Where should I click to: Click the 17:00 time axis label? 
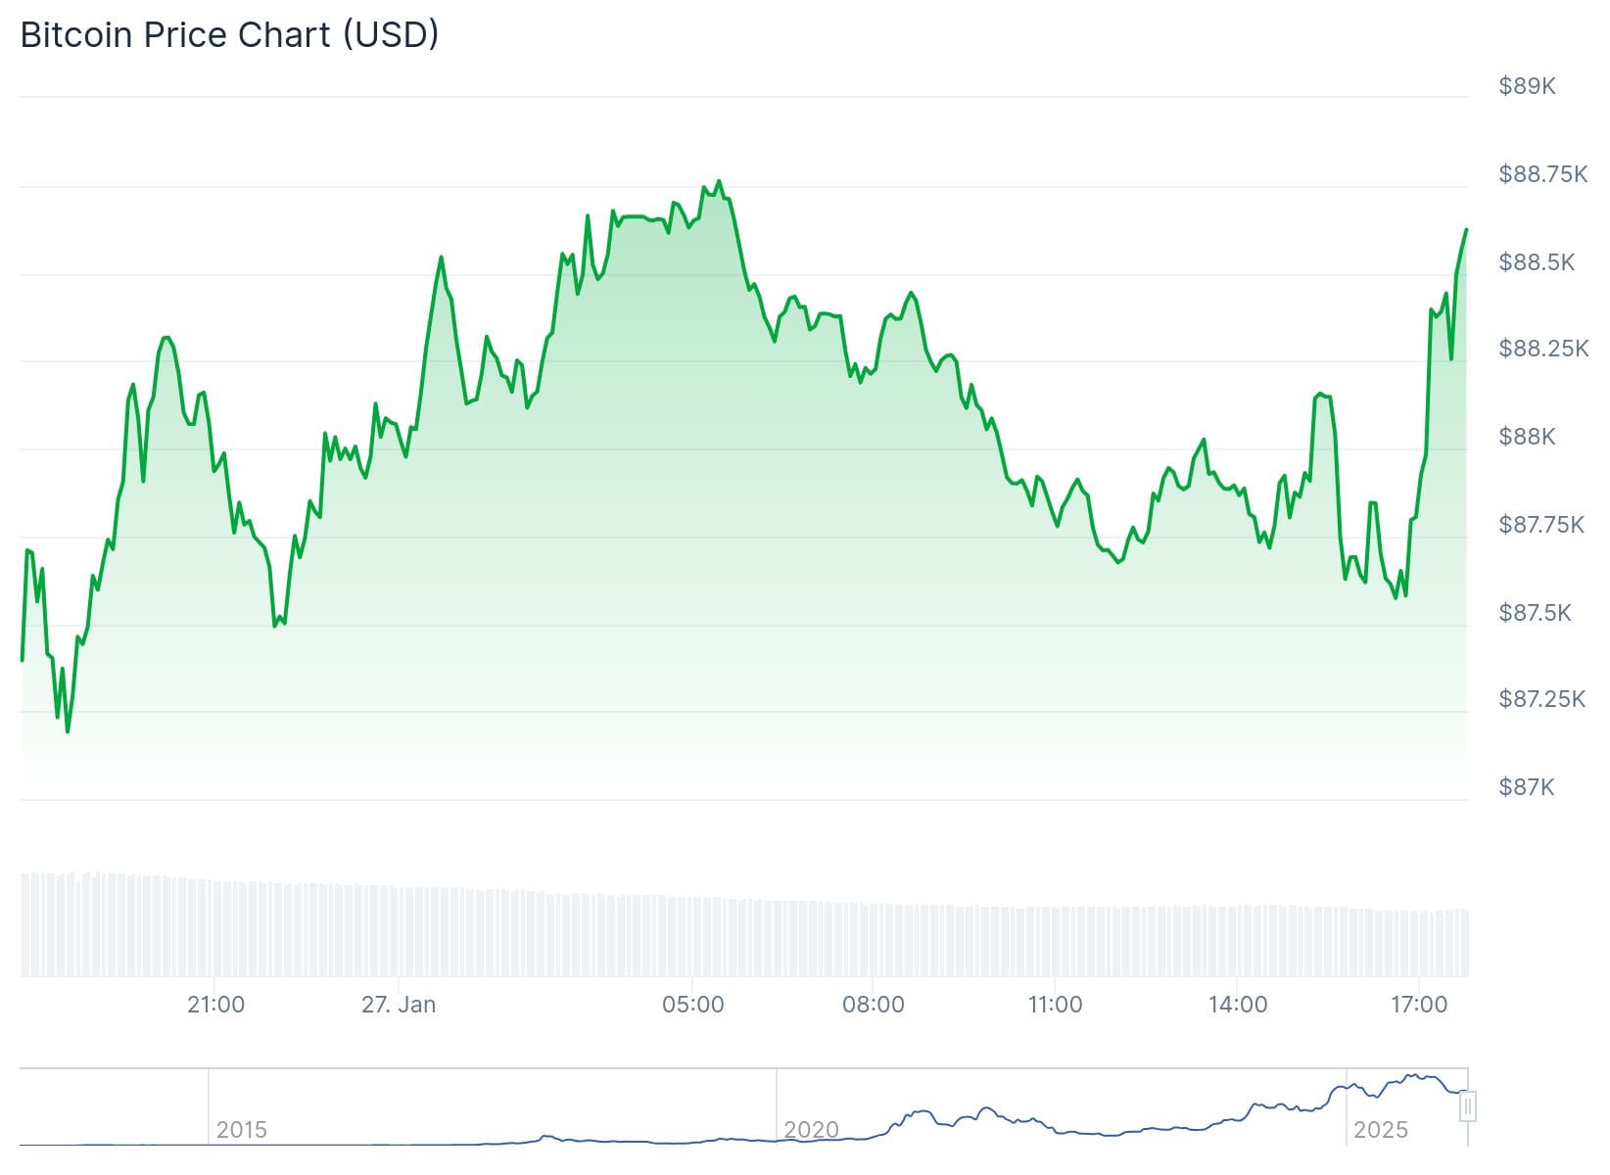pos(1419,1005)
